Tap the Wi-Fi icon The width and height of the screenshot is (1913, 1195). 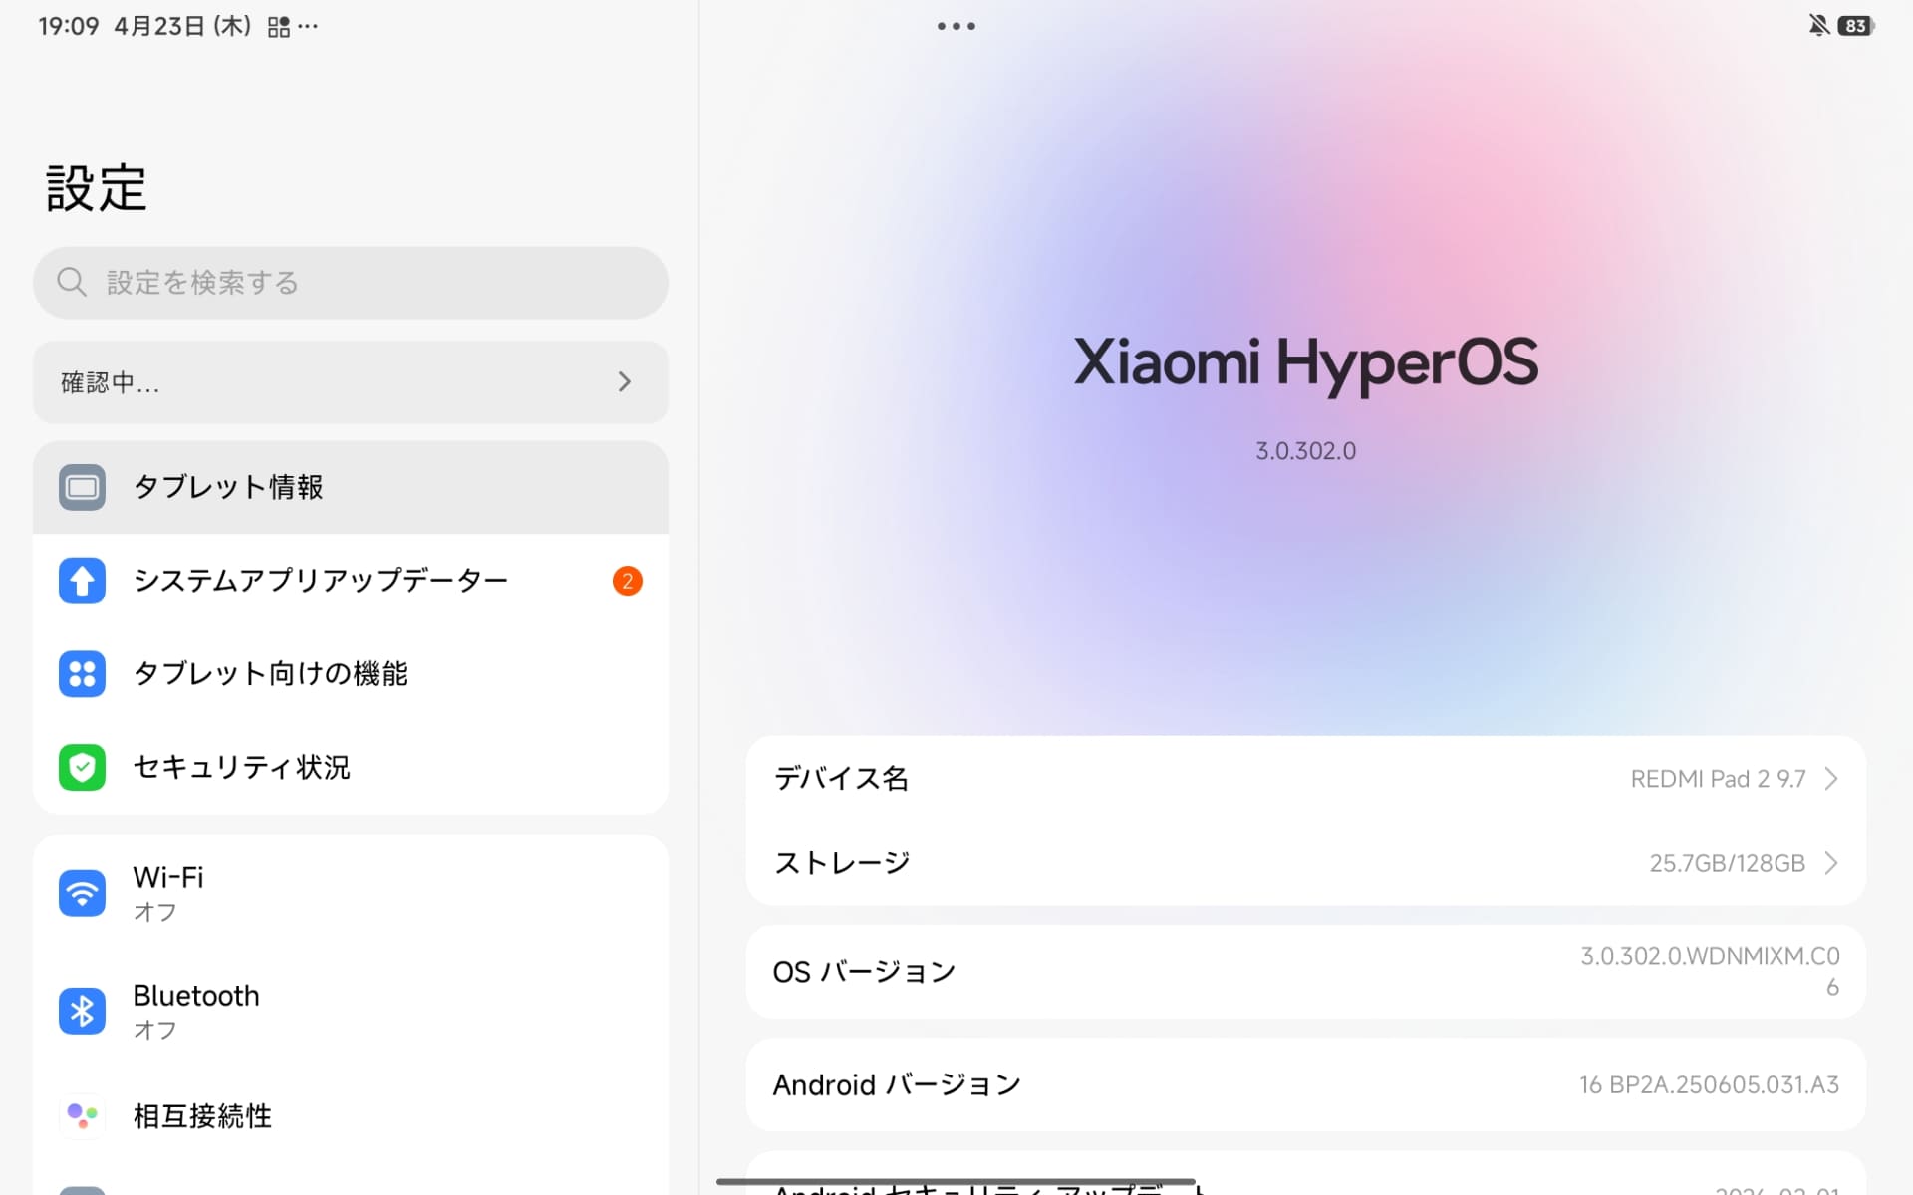[82, 893]
